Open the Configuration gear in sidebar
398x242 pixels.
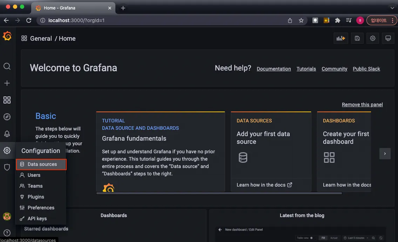pyautogui.click(x=7, y=150)
